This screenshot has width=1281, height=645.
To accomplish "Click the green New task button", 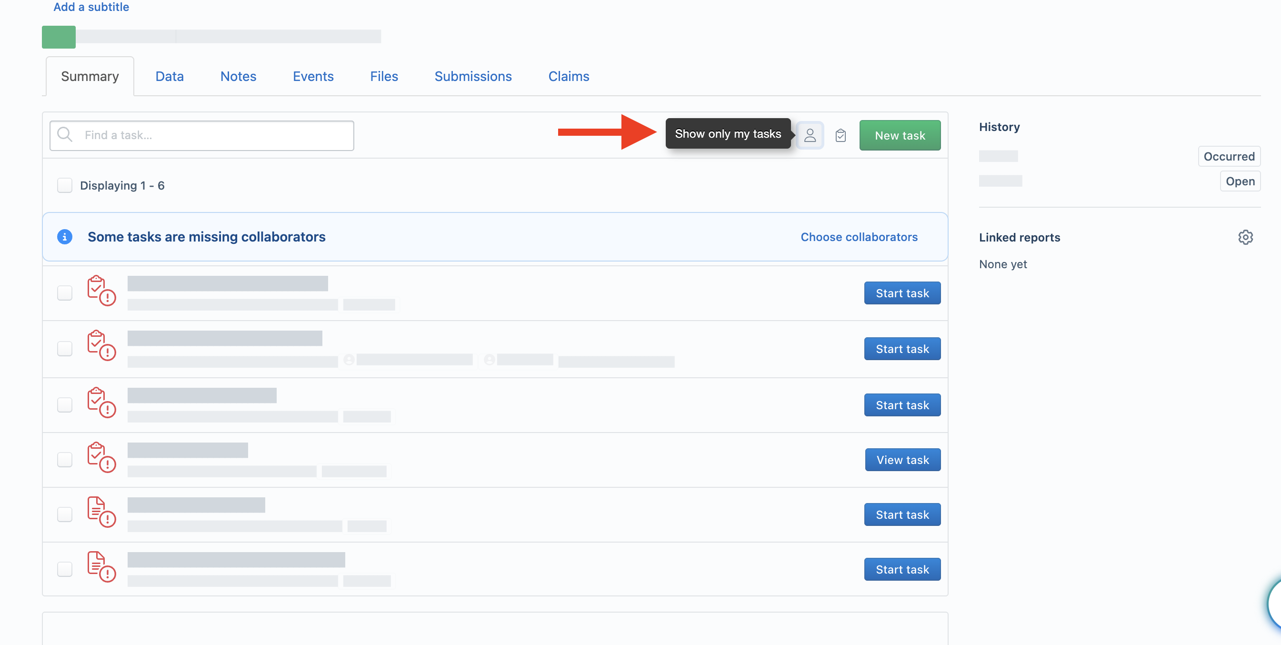I will pos(900,135).
